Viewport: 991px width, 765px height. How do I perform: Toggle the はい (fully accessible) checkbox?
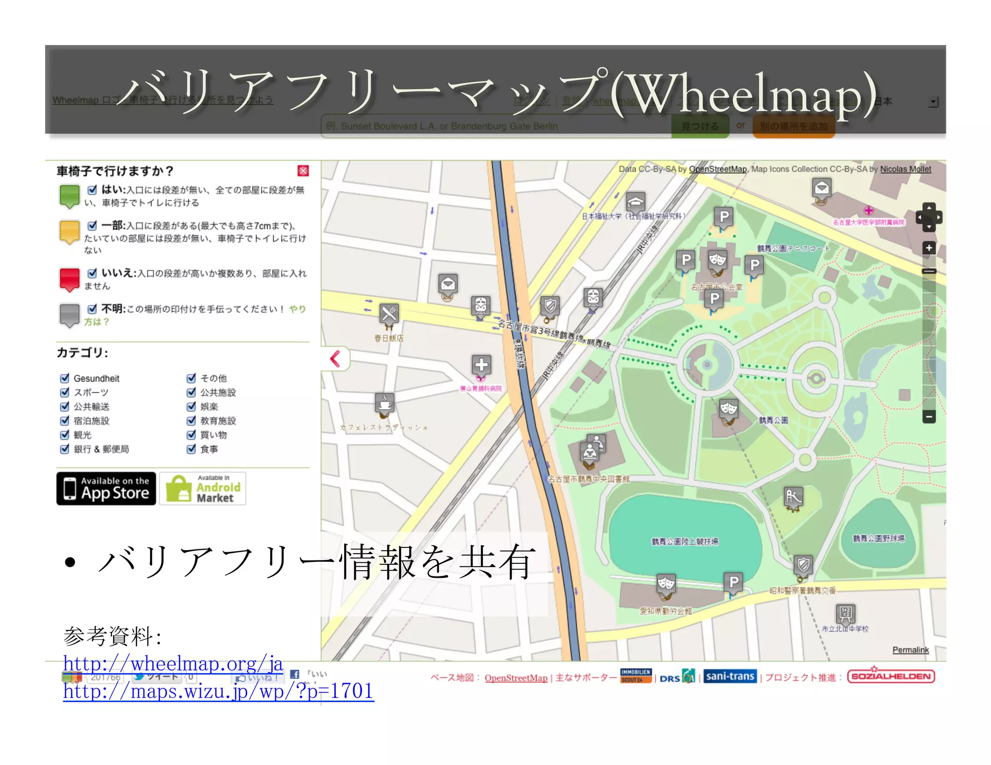pos(92,190)
